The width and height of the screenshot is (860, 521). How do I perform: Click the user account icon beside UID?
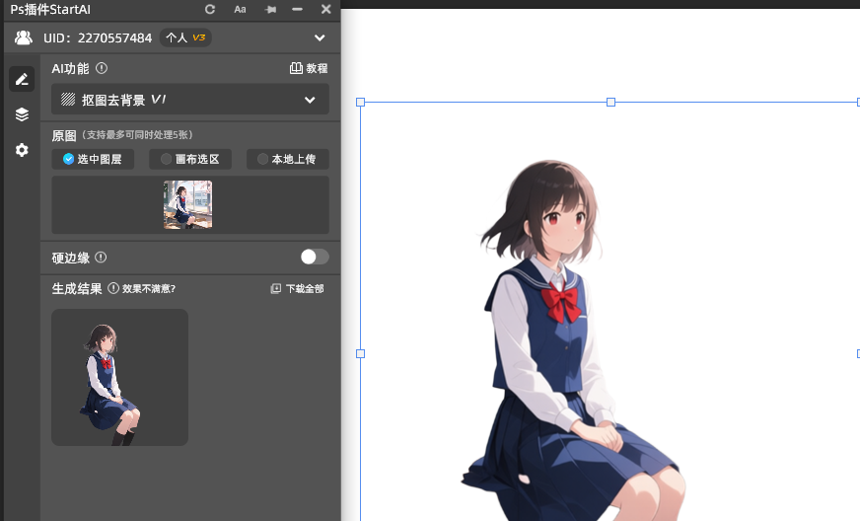click(x=24, y=37)
